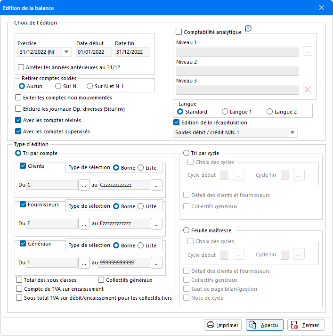This screenshot has height=336, width=333.
Task: Select the Tri par cycle option
Action: (x=187, y=153)
